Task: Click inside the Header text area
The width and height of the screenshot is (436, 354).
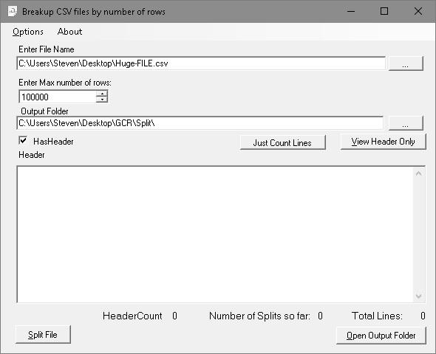Action: (215, 234)
